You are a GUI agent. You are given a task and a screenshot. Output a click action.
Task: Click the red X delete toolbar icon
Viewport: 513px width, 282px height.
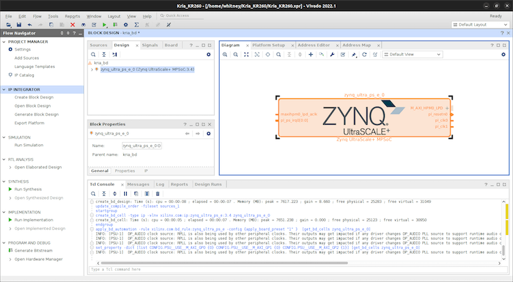73,25
